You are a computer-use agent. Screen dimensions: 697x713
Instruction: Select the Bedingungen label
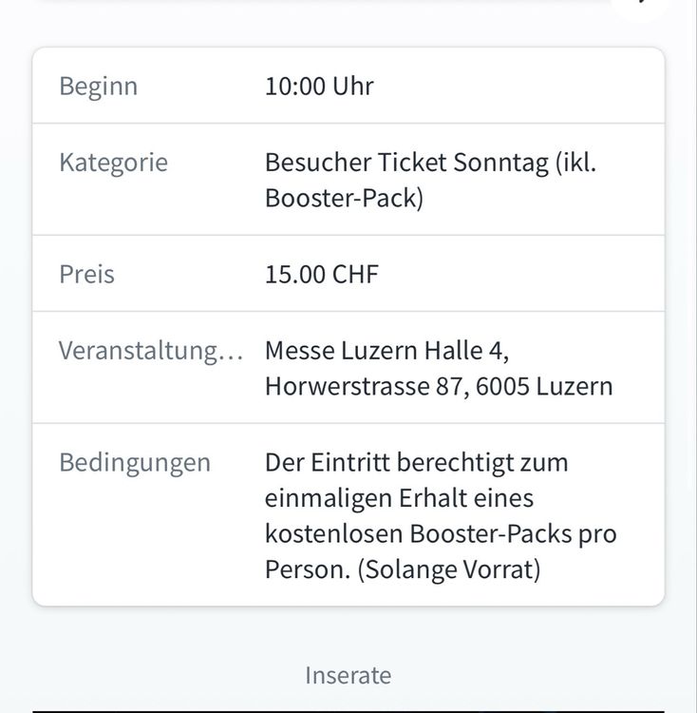pyautogui.click(x=135, y=463)
